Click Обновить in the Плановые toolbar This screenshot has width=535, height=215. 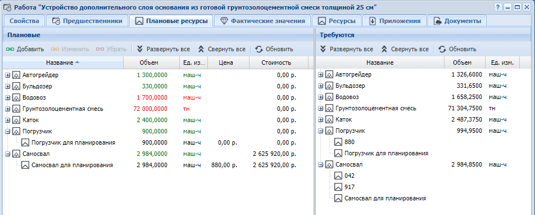(x=274, y=49)
